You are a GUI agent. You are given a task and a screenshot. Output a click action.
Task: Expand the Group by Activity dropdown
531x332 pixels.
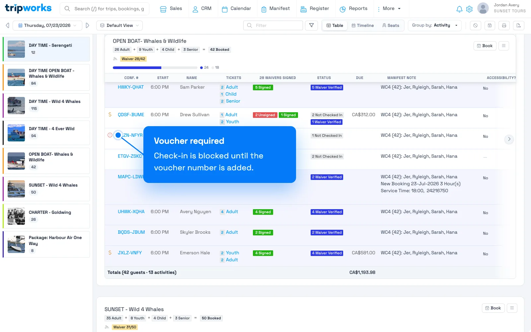coord(435,25)
